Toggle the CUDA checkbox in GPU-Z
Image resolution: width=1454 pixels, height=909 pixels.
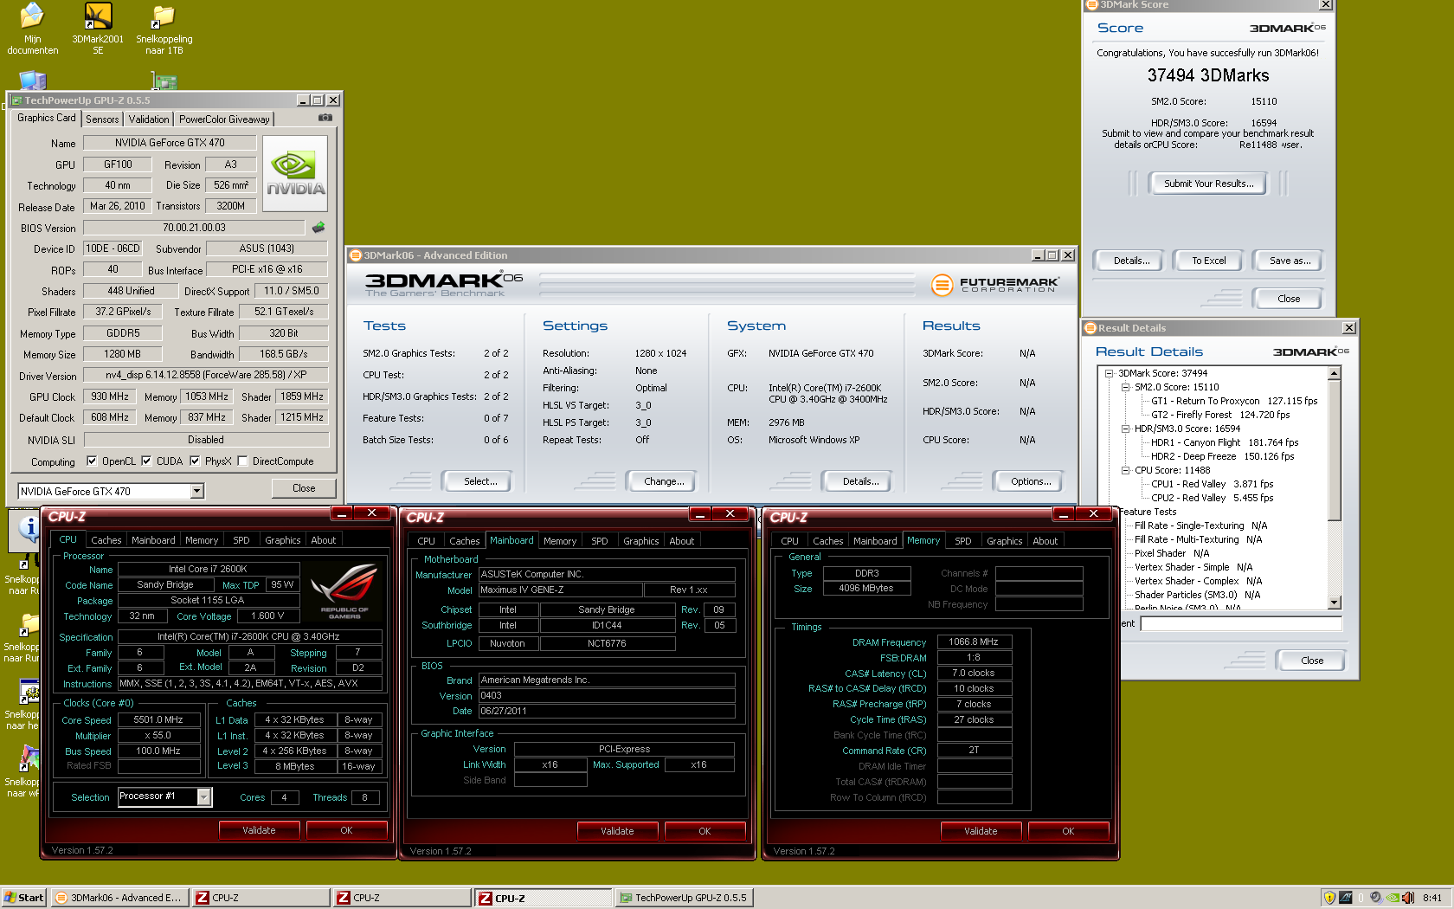tap(146, 461)
